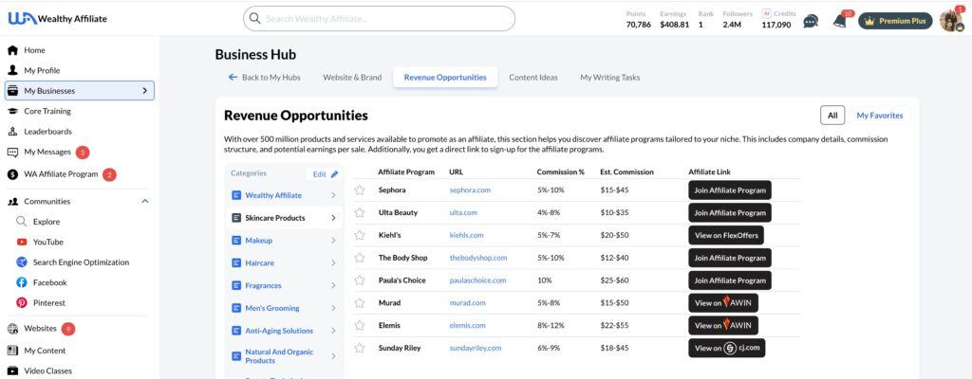Click the Home sidebar icon
The height and width of the screenshot is (379, 972).
click(x=12, y=50)
